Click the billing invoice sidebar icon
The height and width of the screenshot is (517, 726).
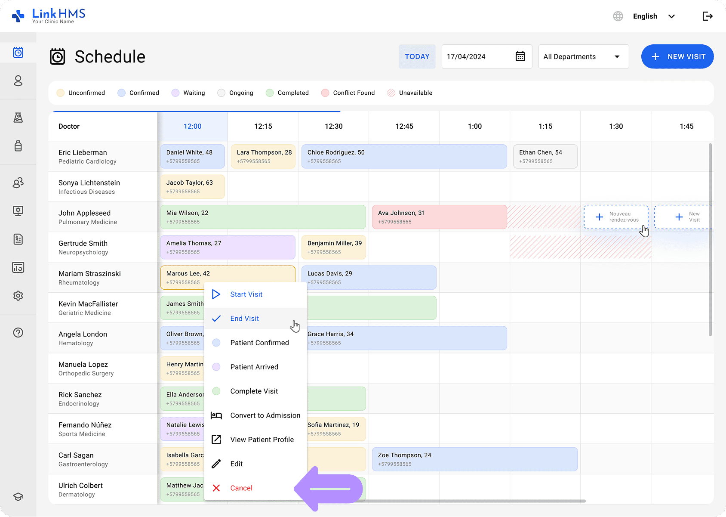tap(18, 239)
